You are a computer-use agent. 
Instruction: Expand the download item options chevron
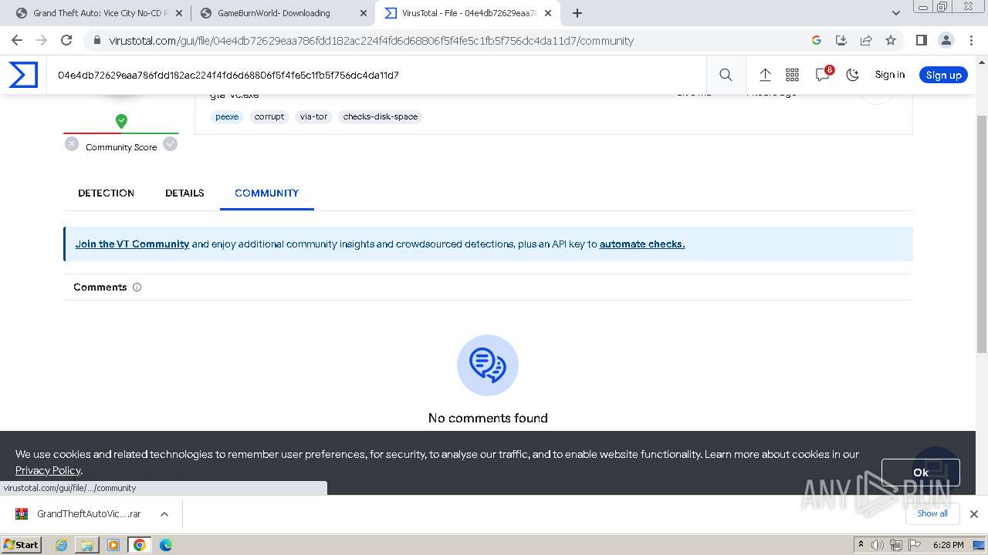(164, 513)
